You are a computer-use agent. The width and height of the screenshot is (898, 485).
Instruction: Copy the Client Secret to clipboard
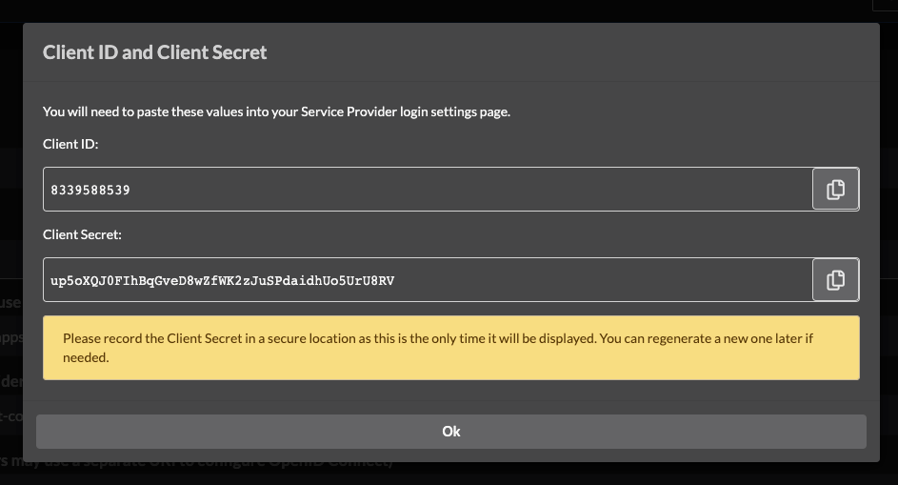(835, 280)
